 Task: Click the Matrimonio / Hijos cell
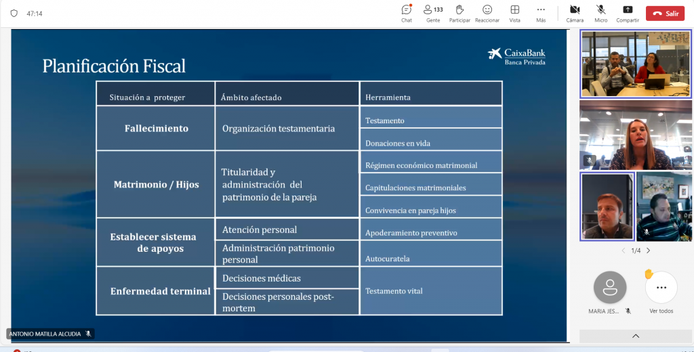click(x=156, y=184)
